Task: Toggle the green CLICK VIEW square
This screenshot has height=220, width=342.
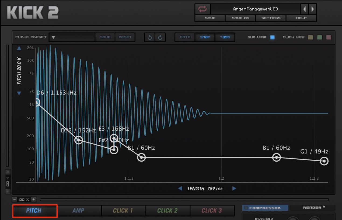Action: pos(320,37)
